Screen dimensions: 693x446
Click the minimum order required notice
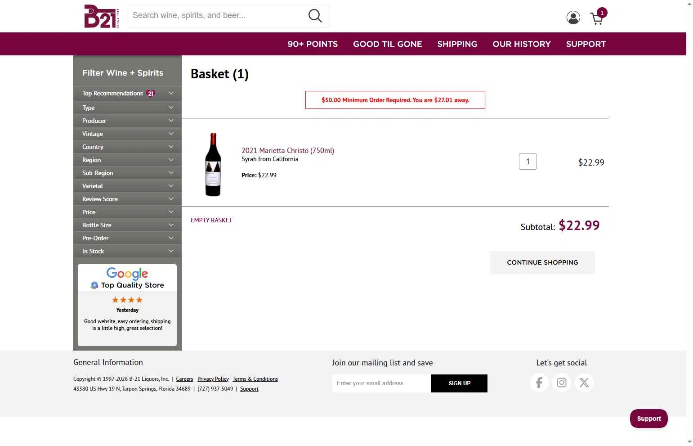[395, 100]
